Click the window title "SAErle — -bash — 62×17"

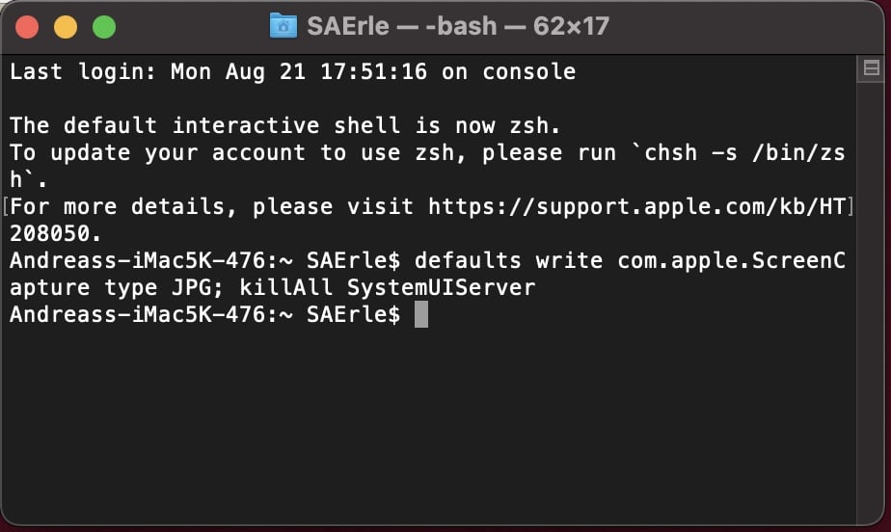coord(458,26)
